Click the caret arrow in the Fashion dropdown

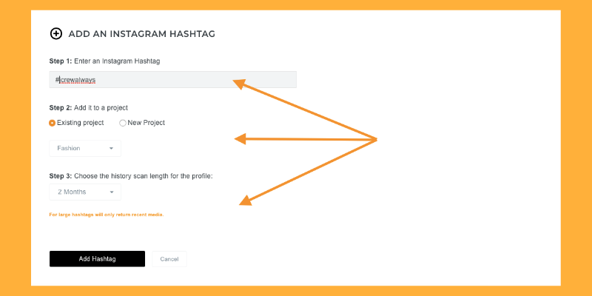[x=112, y=149]
